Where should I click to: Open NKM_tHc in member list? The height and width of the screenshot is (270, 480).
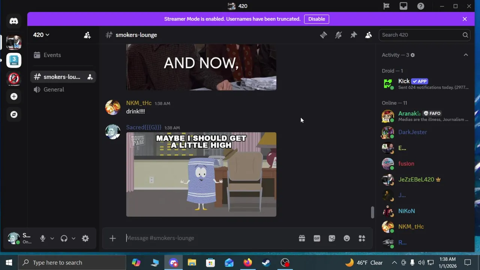pos(425,226)
